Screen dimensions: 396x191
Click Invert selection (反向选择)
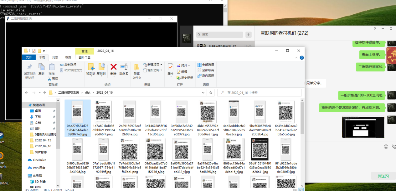coord(206,75)
